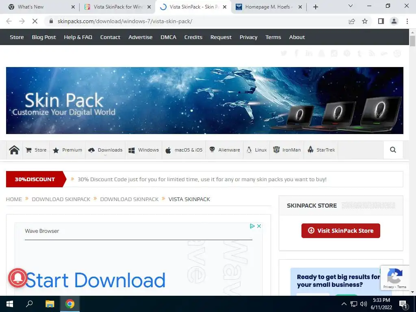Click the faint LinkedIn social icon
Image resolution: width=416 pixels, height=312 pixels.
[309, 53]
